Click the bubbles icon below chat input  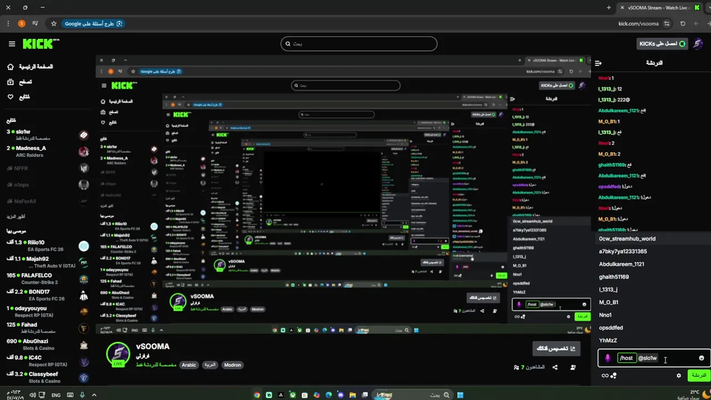click(614, 376)
